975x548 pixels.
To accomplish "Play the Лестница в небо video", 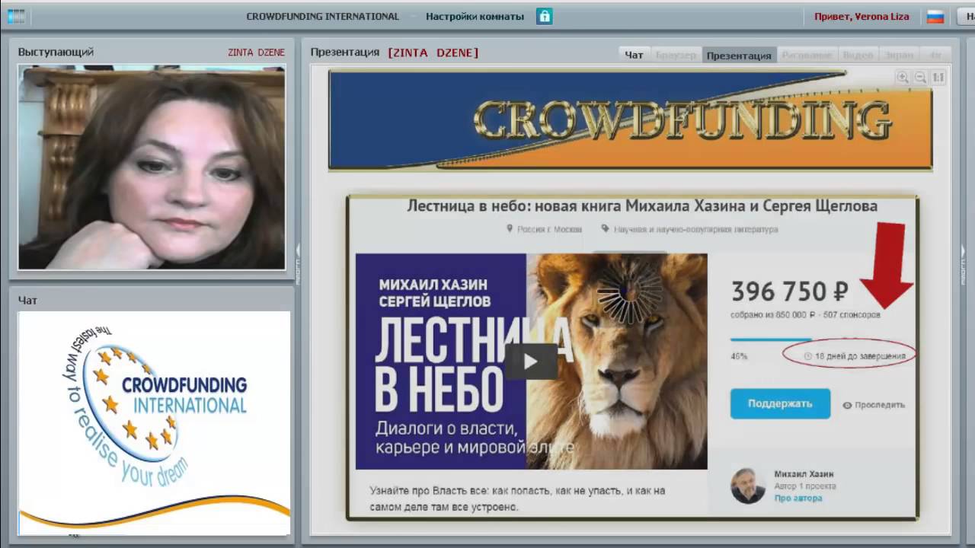I will point(531,362).
